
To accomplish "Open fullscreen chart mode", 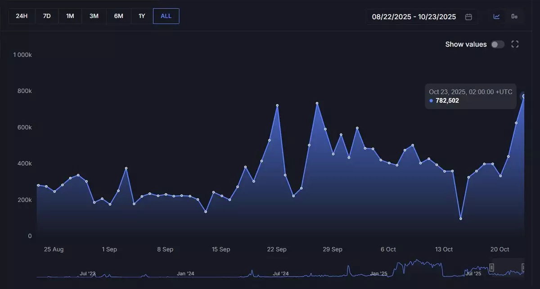I will (515, 44).
